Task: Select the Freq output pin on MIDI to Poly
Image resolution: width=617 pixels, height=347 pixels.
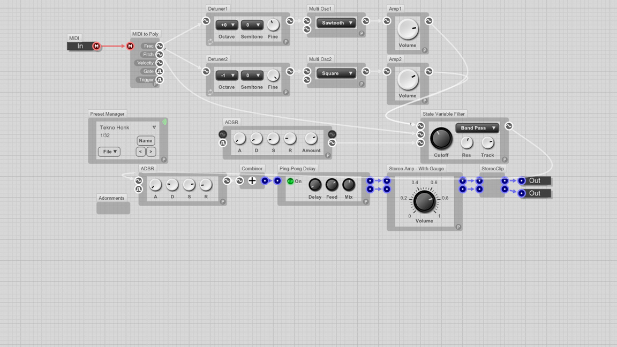Action: coord(159,46)
